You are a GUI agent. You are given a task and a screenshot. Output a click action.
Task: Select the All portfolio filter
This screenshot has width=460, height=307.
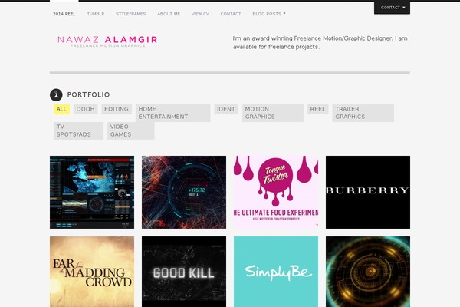click(x=61, y=109)
